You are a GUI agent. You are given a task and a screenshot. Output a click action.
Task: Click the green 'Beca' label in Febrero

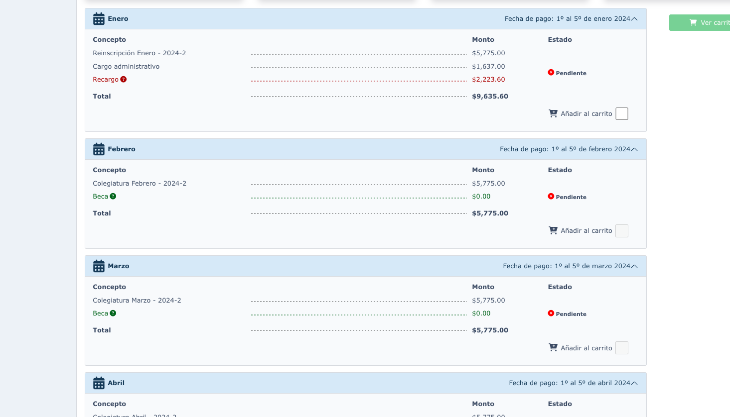pyautogui.click(x=100, y=197)
